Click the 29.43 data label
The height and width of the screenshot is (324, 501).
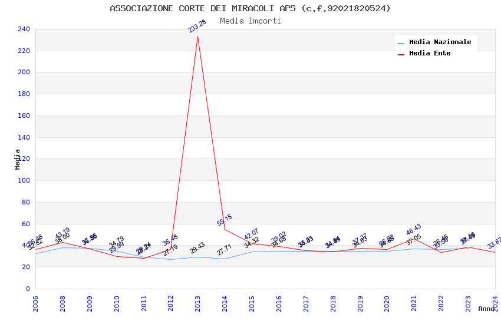(197, 248)
